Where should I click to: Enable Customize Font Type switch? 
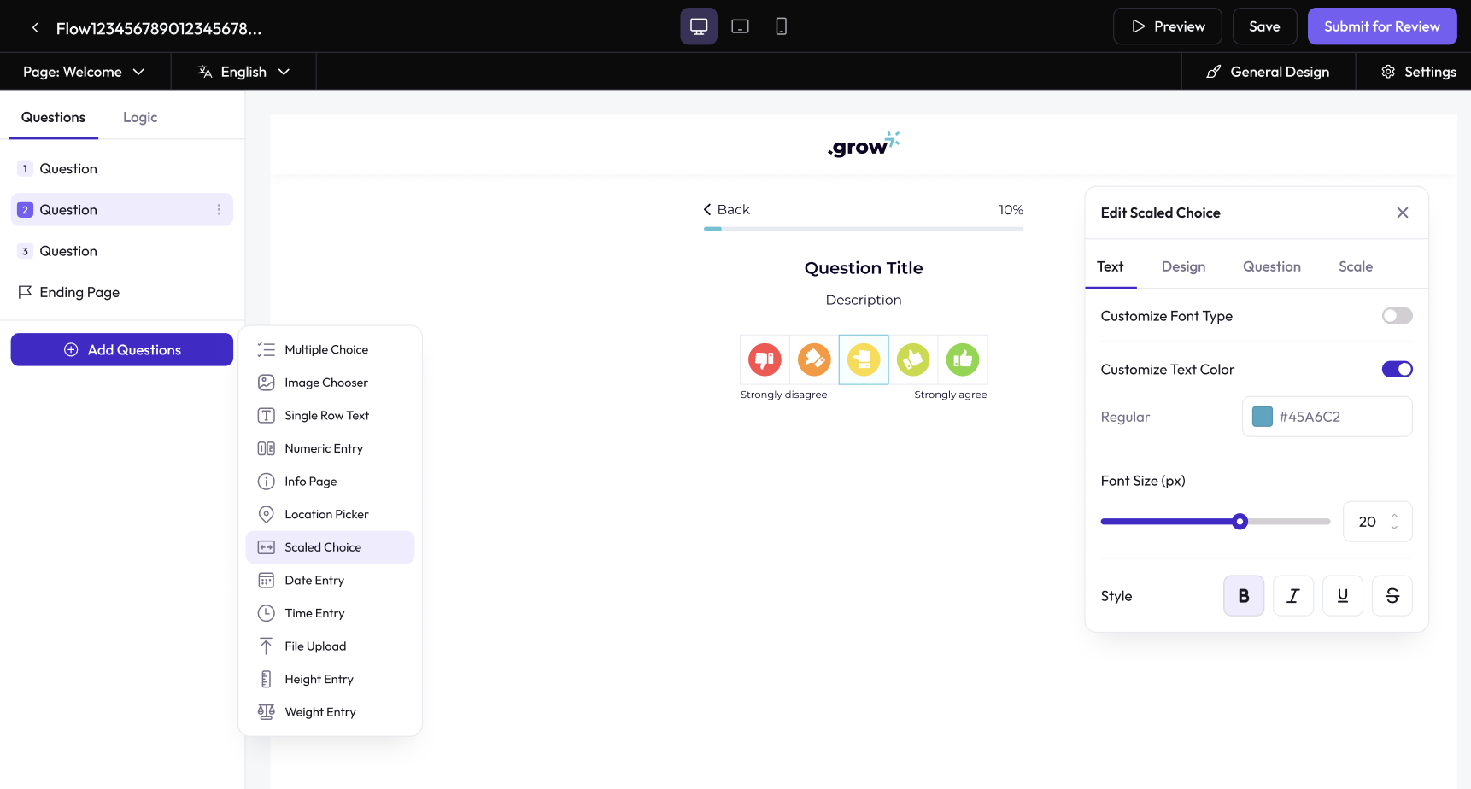[x=1397, y=316]
